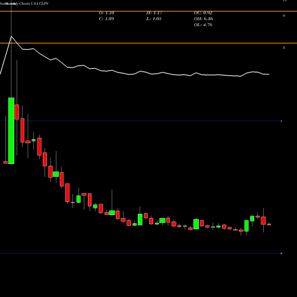This screenshot has width=297, height=297.
Task: Click the high value 'H: 1.17'
Action: (154, 13)
